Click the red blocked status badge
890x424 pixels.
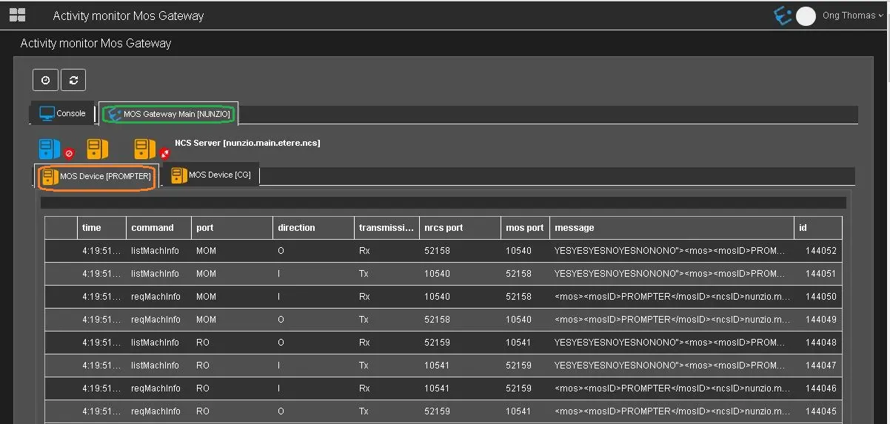click(x=69, y=154)
